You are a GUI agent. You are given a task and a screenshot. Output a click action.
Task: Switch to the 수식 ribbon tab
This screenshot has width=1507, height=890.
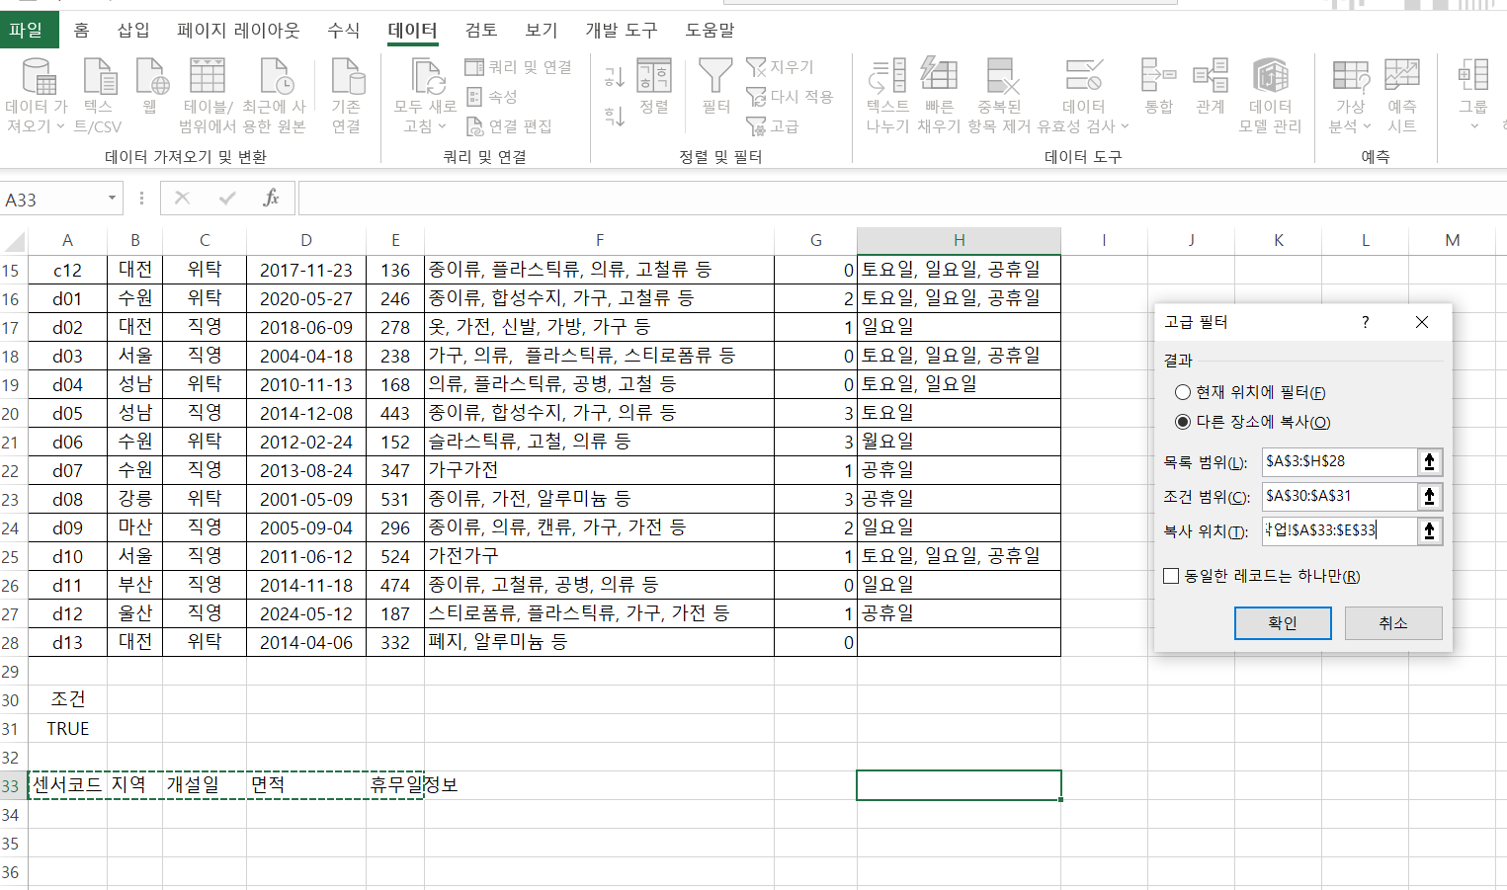point(344,30)
